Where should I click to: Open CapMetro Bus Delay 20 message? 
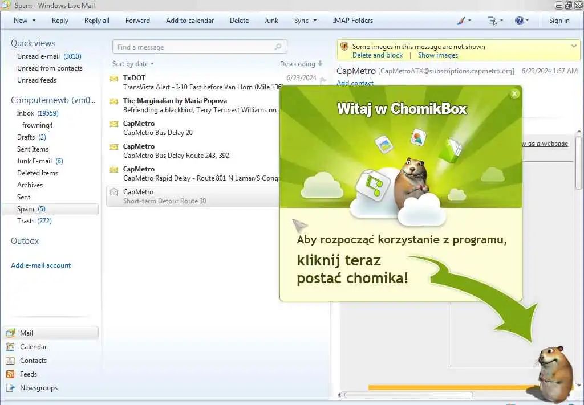(x=194, y=128)
